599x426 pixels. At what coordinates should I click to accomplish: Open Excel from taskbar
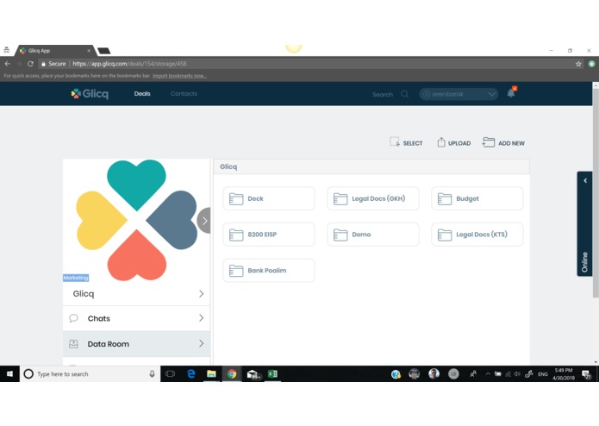[272, 373]
